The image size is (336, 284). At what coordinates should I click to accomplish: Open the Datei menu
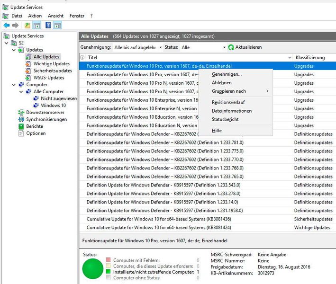point(17,16)
